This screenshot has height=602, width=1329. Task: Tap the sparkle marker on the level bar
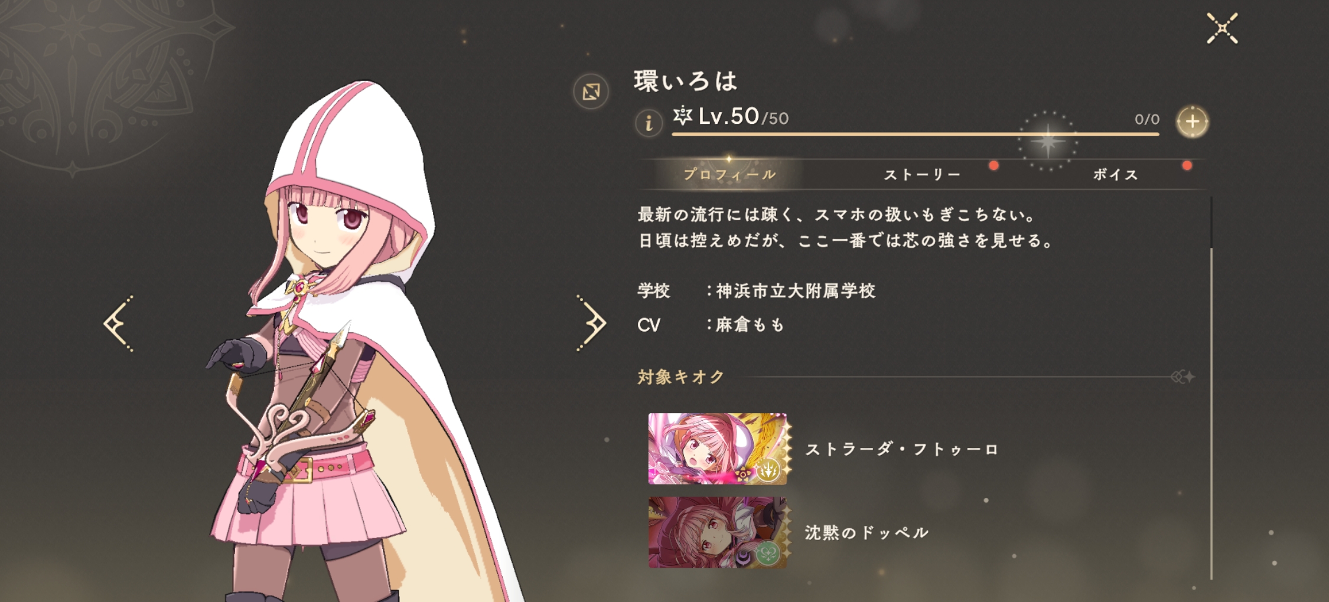(1047, 141)
